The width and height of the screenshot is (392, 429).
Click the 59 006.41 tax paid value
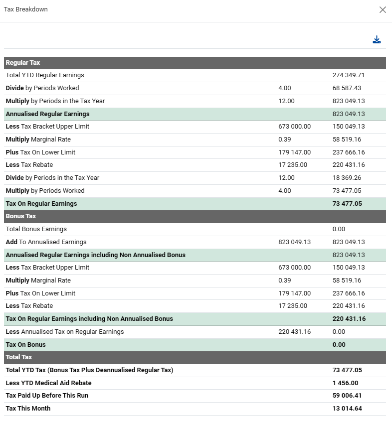tap(347, 396)
